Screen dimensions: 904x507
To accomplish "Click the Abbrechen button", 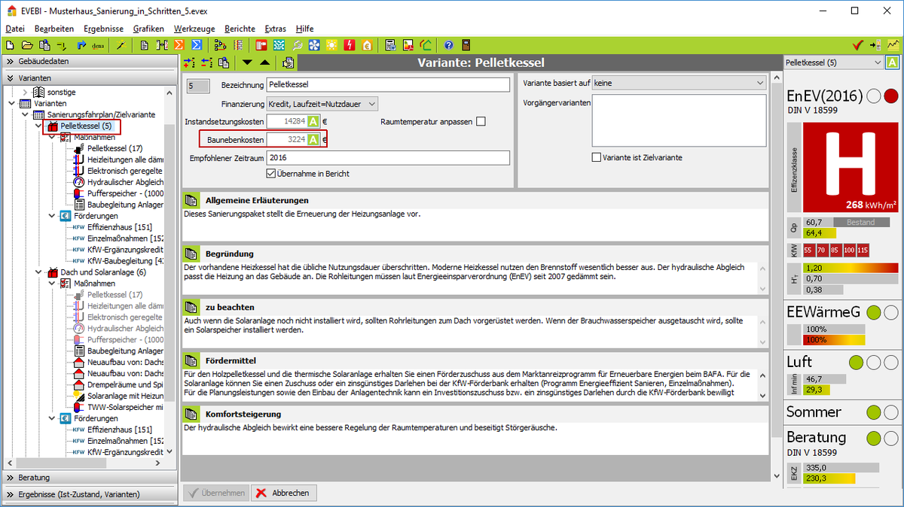I will pos(284,493).
